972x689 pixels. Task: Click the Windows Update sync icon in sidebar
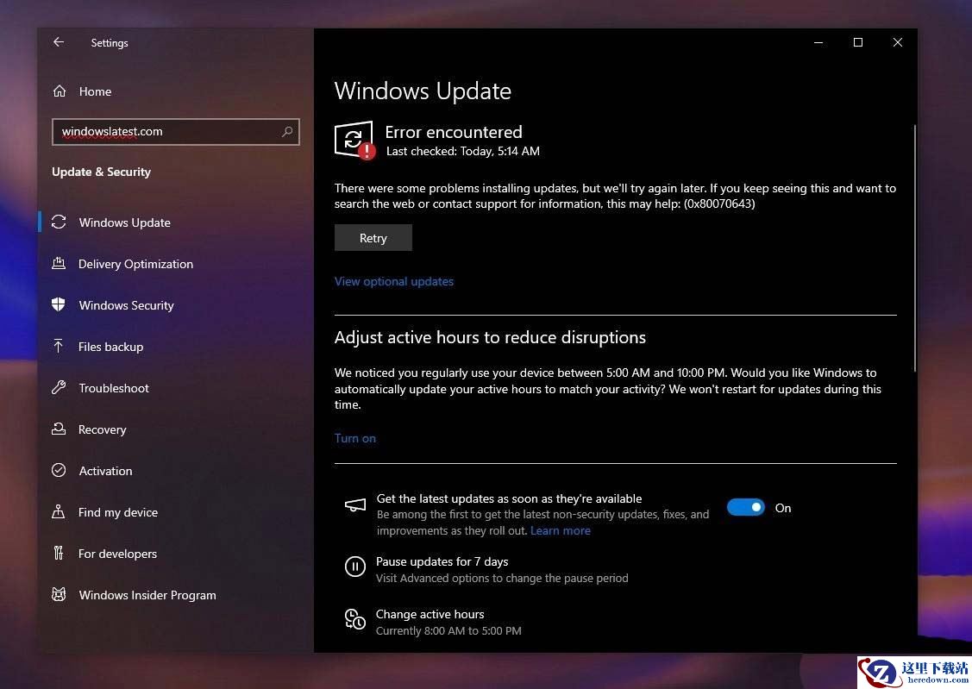59,222
